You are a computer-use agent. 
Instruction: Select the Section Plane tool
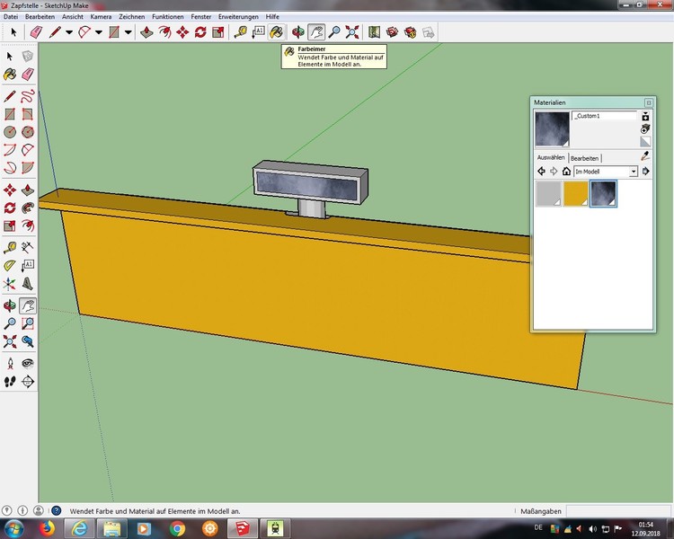(28, 381)
